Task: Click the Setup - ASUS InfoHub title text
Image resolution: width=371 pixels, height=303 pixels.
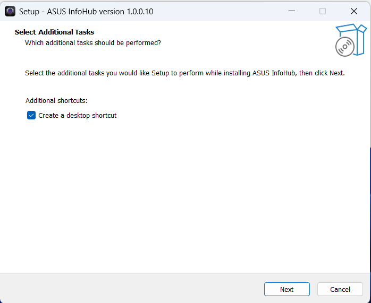Action: 86,12
